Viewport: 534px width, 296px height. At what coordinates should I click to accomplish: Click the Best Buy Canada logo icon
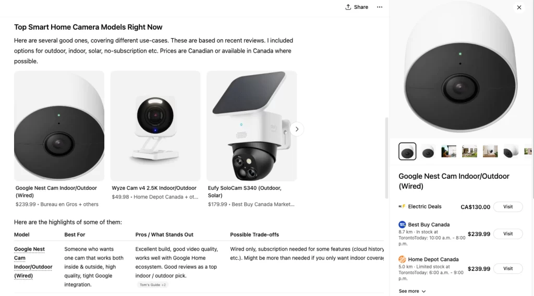402,225
